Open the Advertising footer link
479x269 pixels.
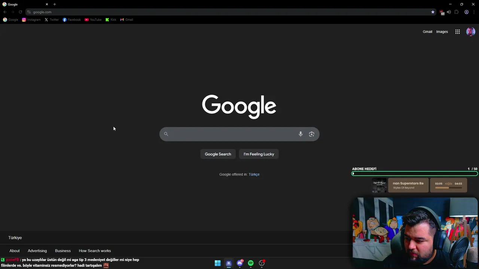pyautogui.click(x=37, y=251)
